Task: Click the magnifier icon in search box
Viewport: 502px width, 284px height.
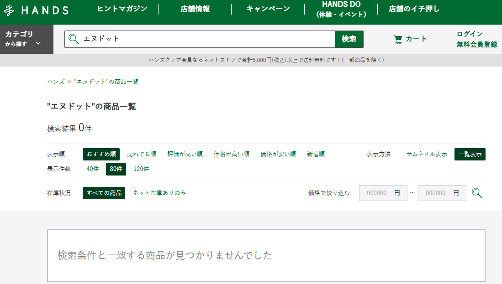Action: [x=74, y=39]
